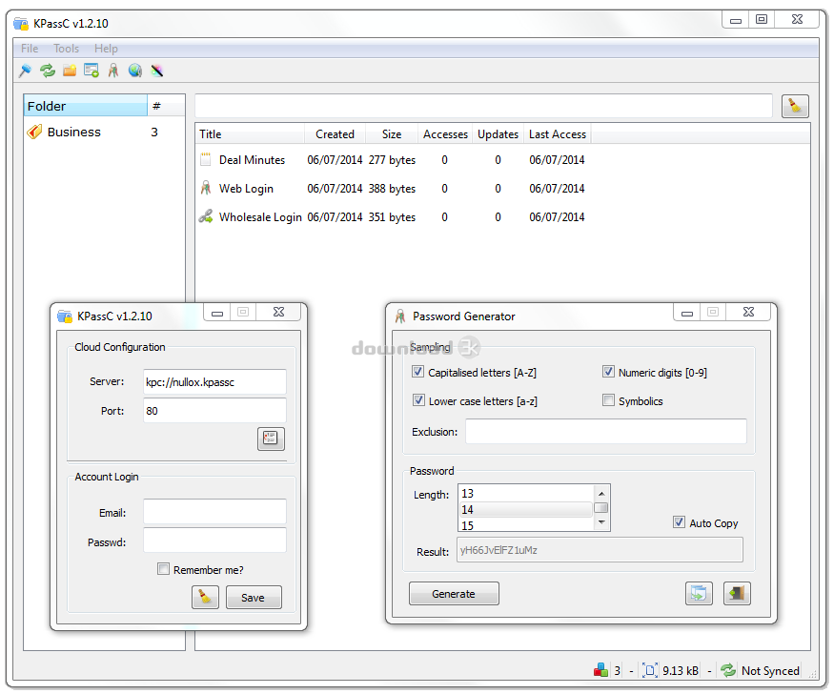Image resolution: width=834 pixels, height=694 pixels.
Task: Click the # column header in folder pane
Action: click(x=166, y=106)
